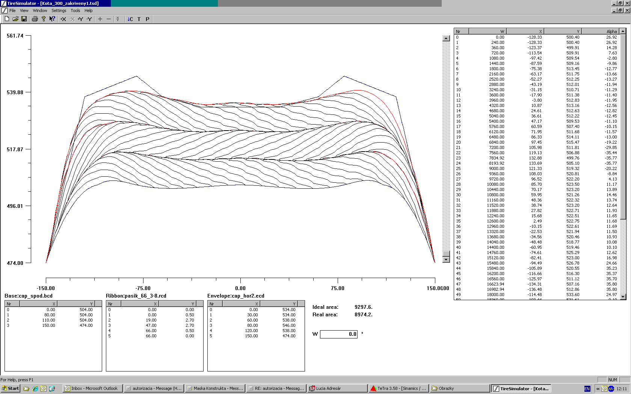Open the Help menu
This screenshot has width=631, height=394.
(x=89, y=11)
